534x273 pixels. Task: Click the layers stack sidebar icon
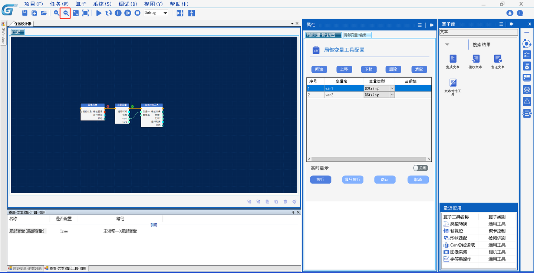tap(527, 89)
